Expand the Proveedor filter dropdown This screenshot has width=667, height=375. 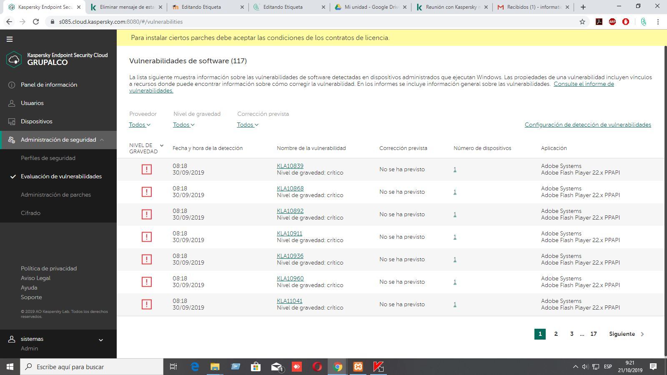(x=139, y=125)
